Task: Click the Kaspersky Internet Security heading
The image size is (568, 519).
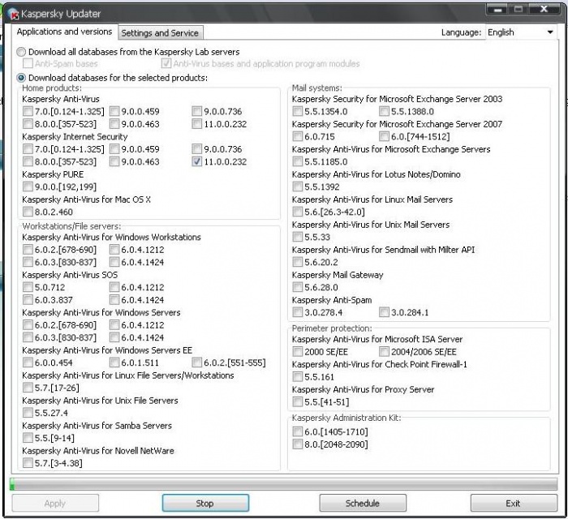Action: [75, 137]
